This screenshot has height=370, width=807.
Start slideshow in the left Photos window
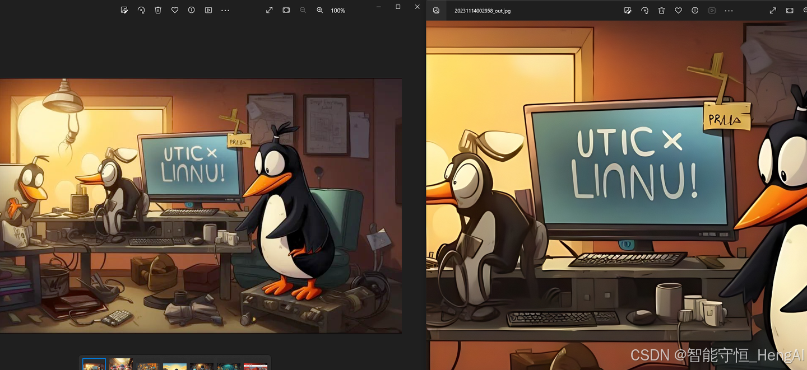pos(208,10)
